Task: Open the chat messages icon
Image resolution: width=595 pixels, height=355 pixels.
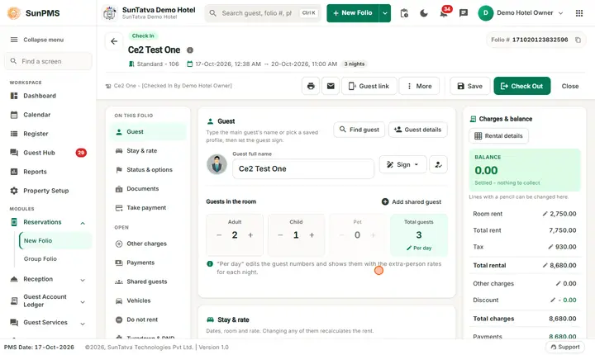Action: click(x=464, y=13)
